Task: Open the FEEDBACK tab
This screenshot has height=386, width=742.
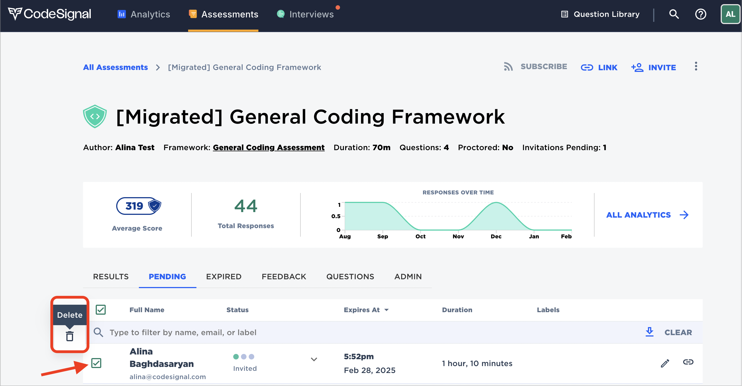Action: pyautogui.click(x=284, y=277)
